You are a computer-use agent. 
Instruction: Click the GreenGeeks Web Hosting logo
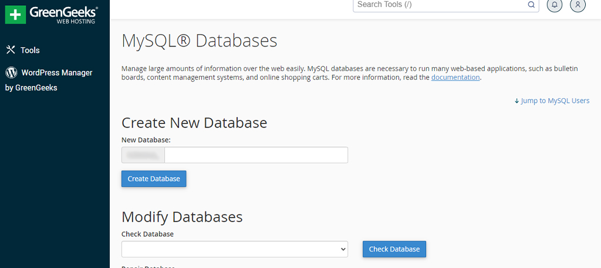coord(52,14)
